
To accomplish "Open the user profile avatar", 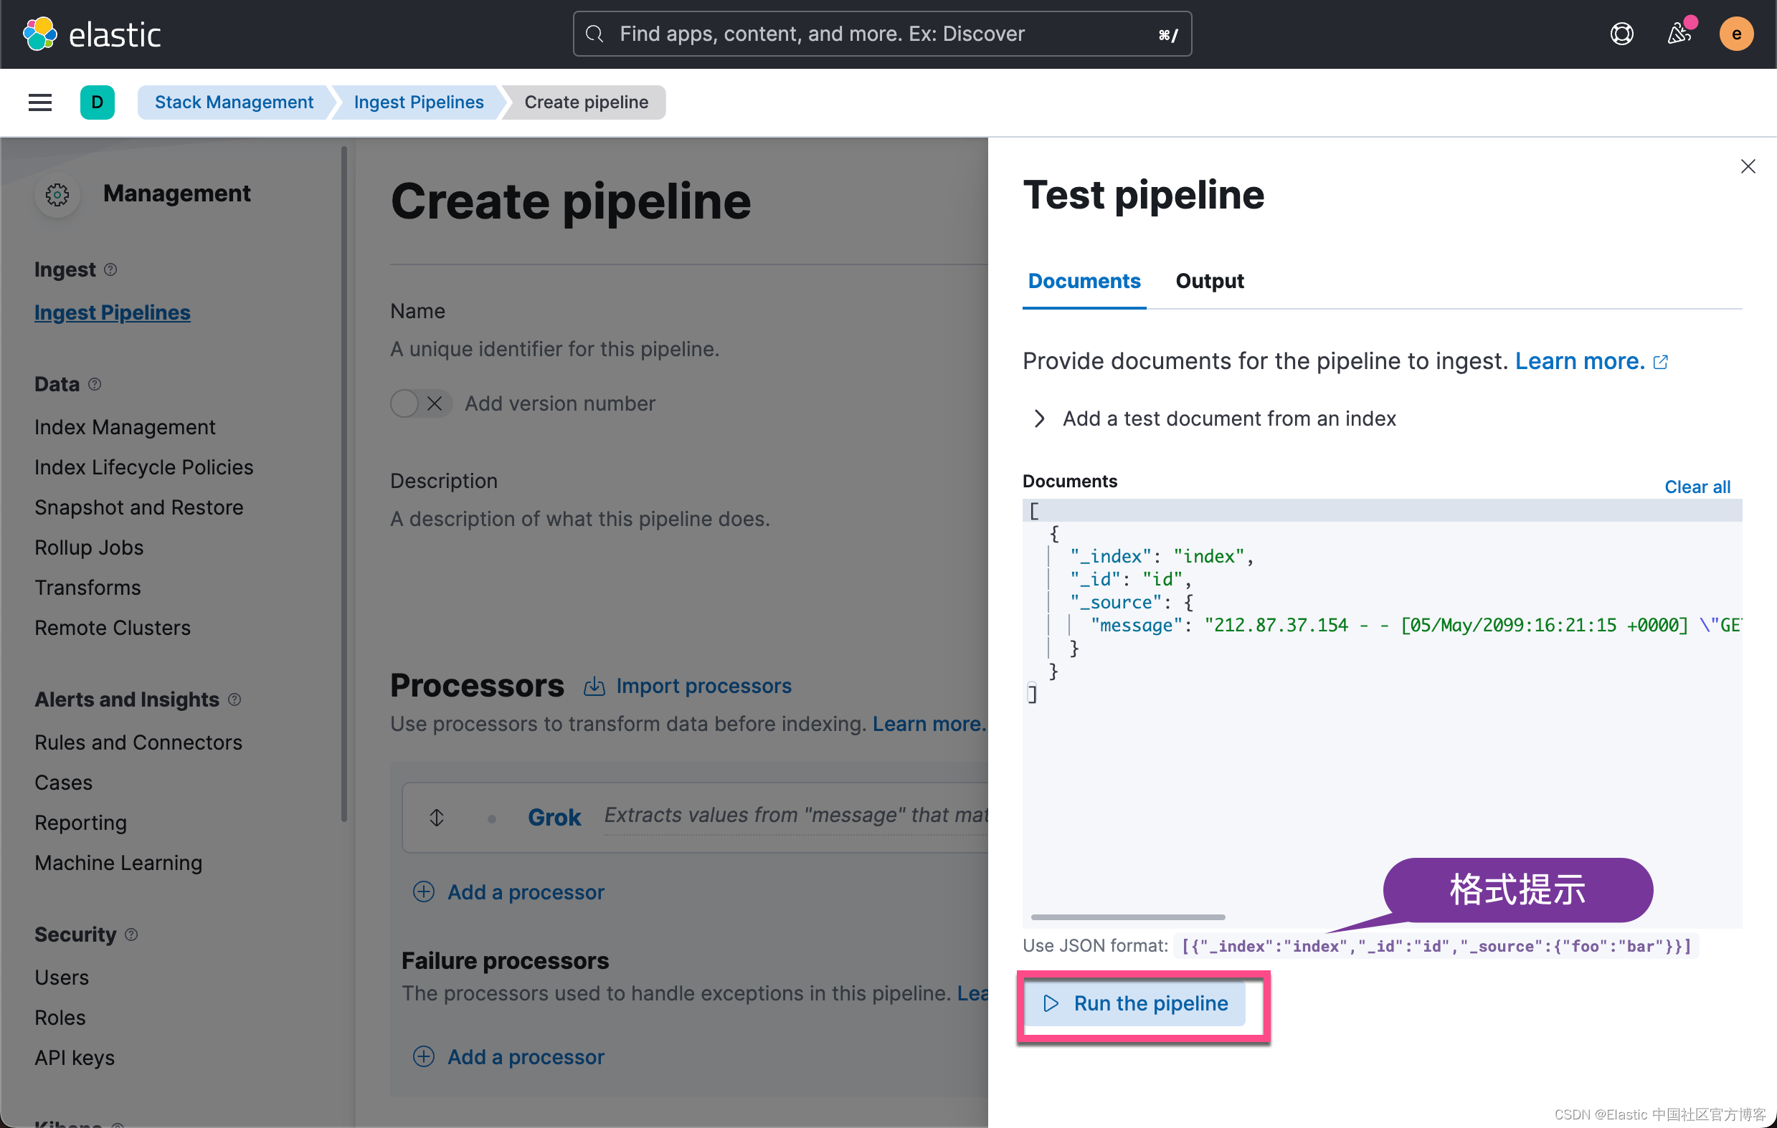I will tap(1736, 33).
